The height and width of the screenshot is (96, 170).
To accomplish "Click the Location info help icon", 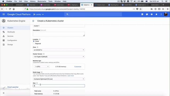I will coord(40,39).
